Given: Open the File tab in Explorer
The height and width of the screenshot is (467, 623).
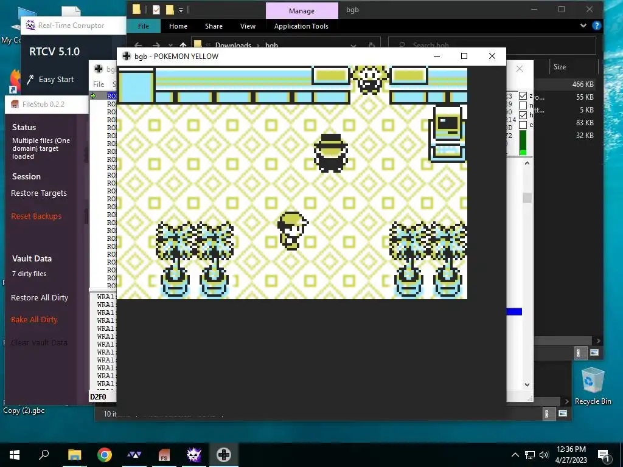Looking at the screenshot, I should point(144,26).
